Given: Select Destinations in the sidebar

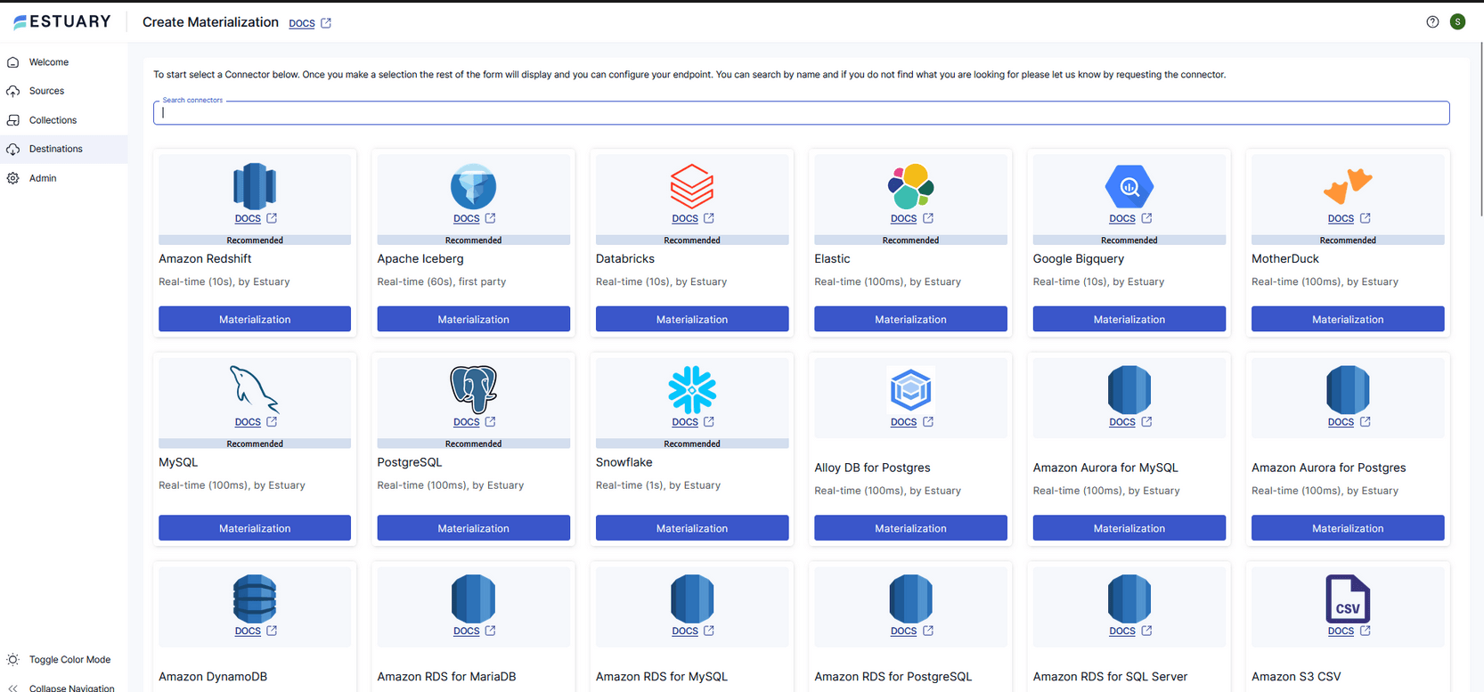Looking at the screenshot, I should coord(63,149).
